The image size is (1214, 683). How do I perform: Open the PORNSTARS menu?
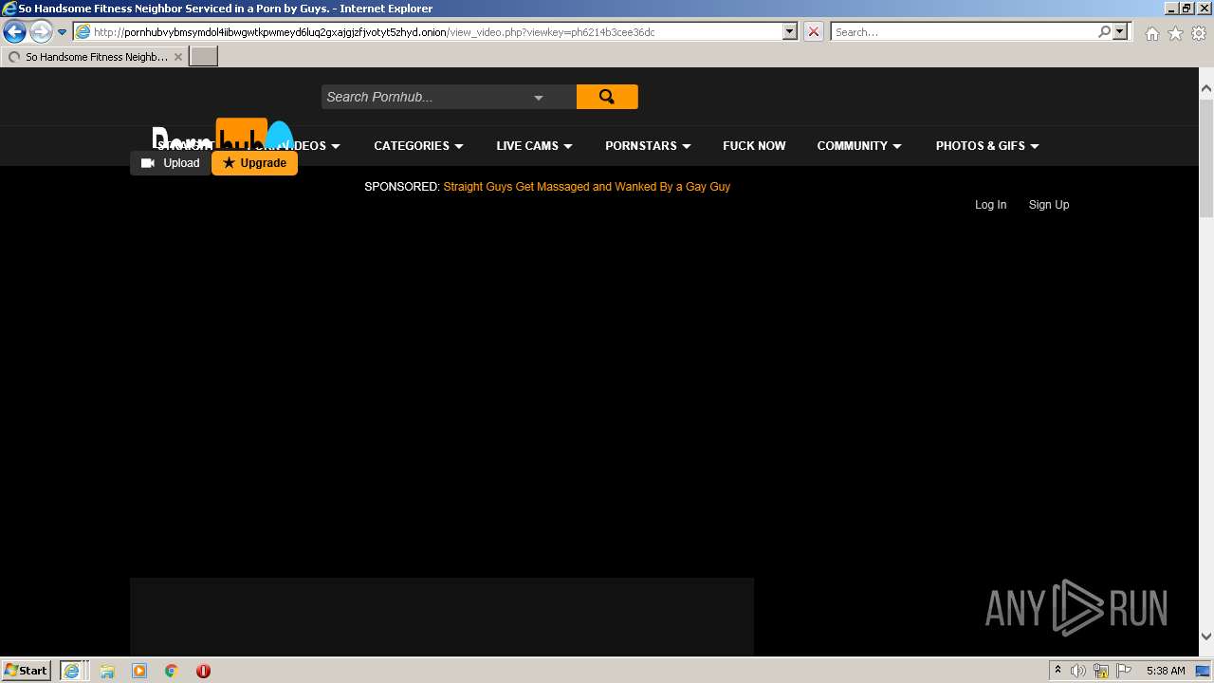tap(648, 146)
